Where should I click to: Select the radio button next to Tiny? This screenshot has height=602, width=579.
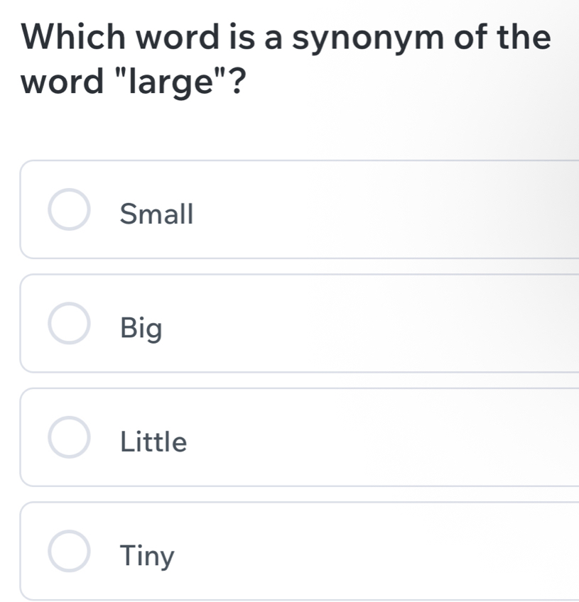pyautogui.click(x=68, y=552)
